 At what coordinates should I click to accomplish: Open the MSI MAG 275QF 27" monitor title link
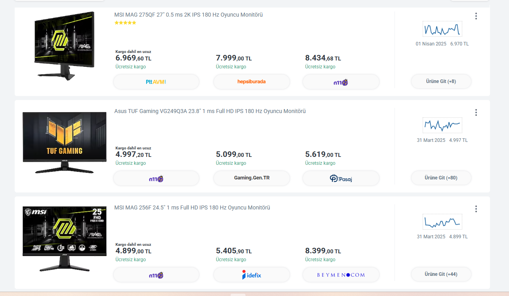(x=189, y=15)
